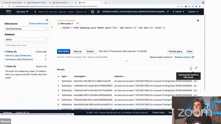221x124 pixels.
Task: Select the New query 1 tab
Action: tap(66, 23)
